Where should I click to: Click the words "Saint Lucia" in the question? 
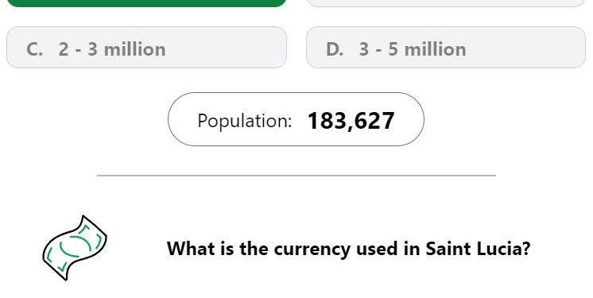pyautogui.click(x=478, y=249)
